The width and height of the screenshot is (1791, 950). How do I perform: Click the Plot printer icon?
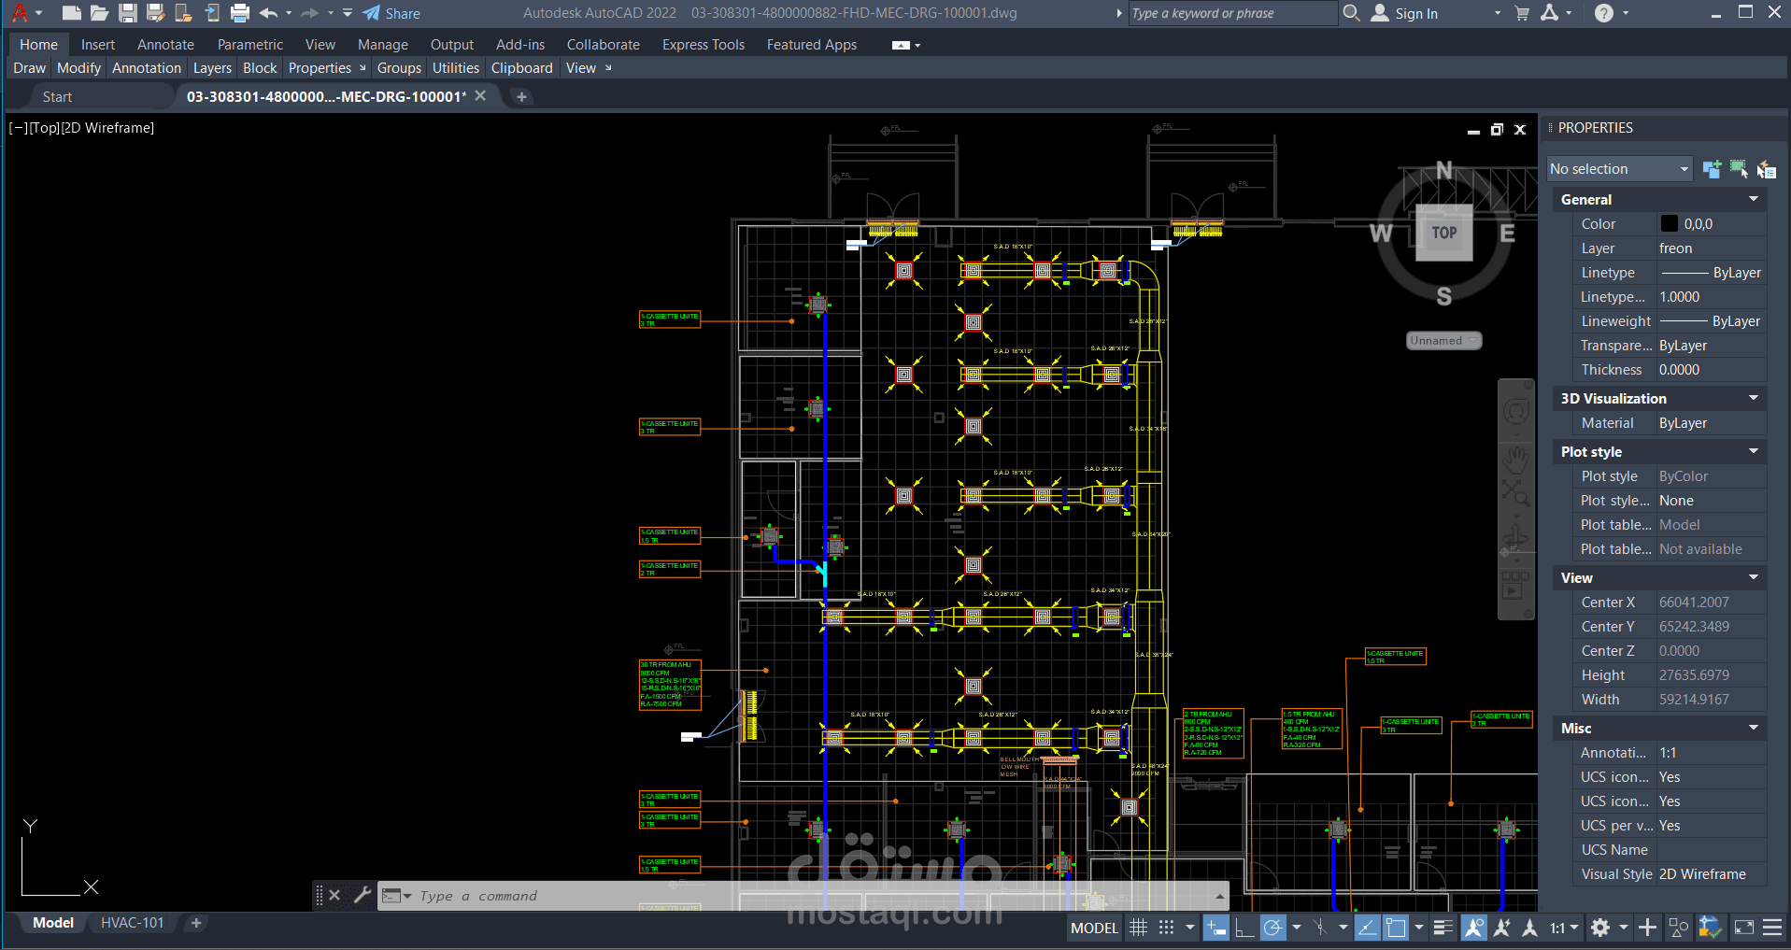[240, 13]
